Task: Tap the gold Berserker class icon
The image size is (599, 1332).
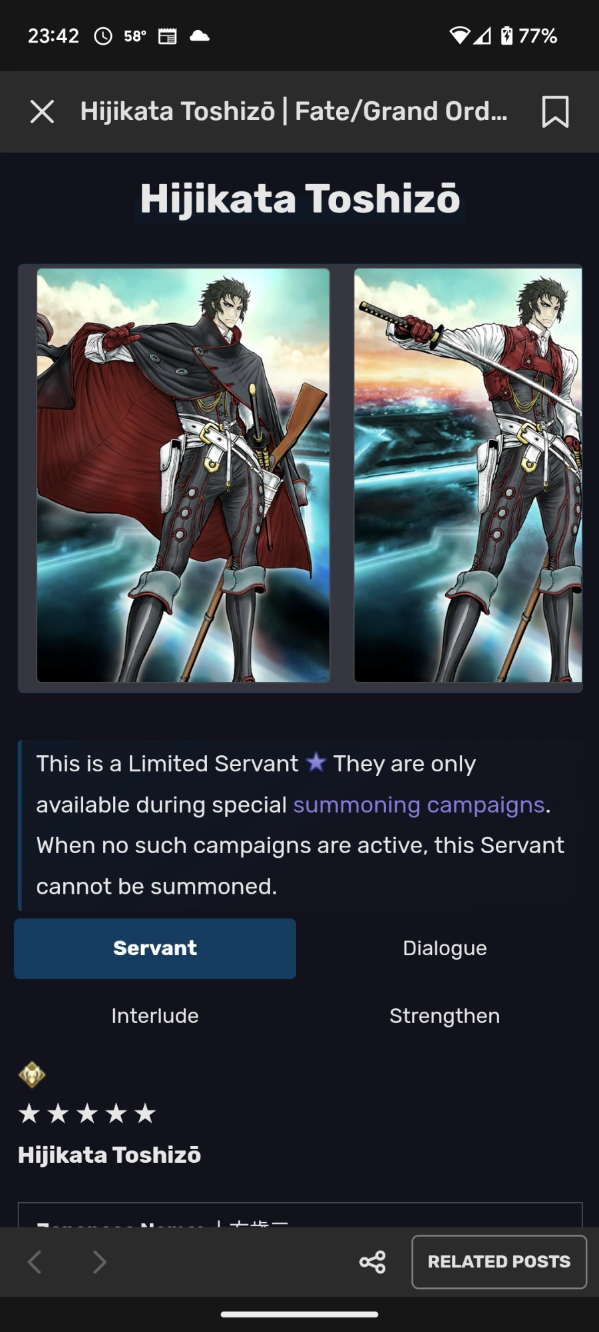Action: click(x=32, y=1074)
